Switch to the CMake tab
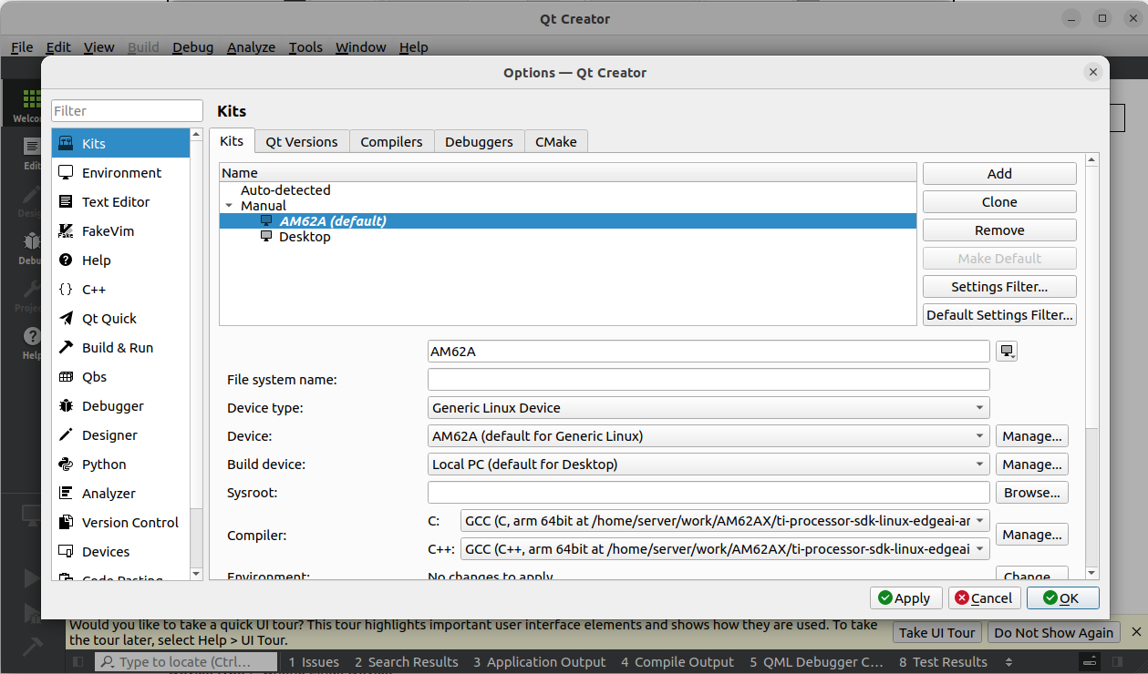The width and height of the screenshot is (1148, 674). click(x=556, y=142)
